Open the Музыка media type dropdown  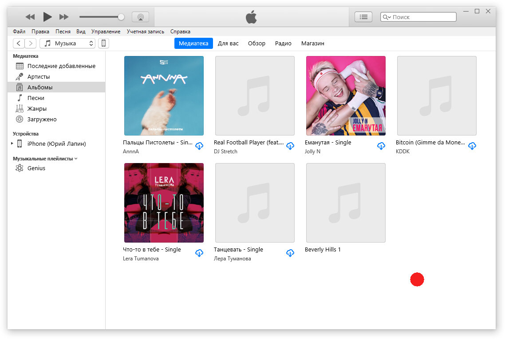pyautogui.click(x=67, y=43)
